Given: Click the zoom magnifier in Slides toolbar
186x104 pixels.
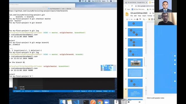Looking at the screenshot, I should [144, 19].
